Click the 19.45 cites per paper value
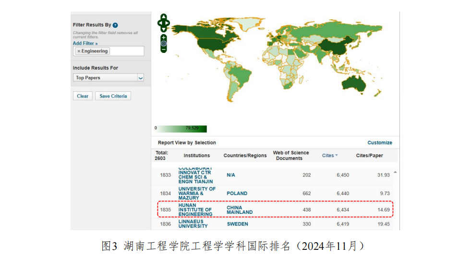 384,224
